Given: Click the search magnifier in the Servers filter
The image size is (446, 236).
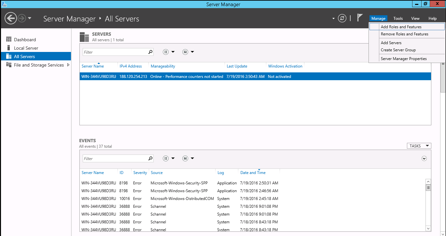Looking at the screenshot, I should (150, 52).
